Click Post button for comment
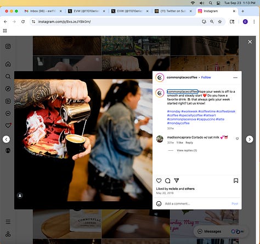The width and height of the screenshot is (260, 244). coord(235,203)
